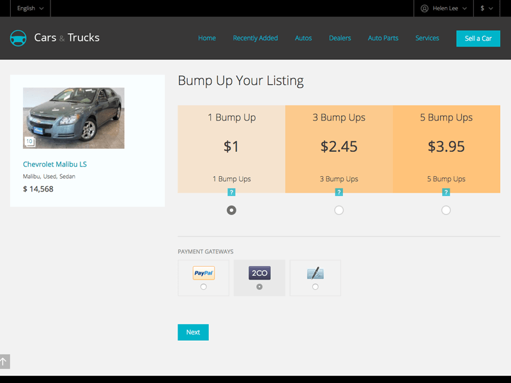Click the steering wheel logo icon

19,38
